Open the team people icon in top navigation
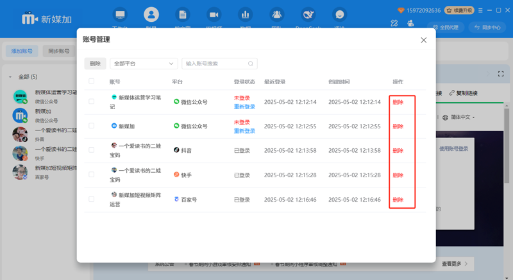The width and height of the screenshot is (513, 280). [x=277, y=15]
